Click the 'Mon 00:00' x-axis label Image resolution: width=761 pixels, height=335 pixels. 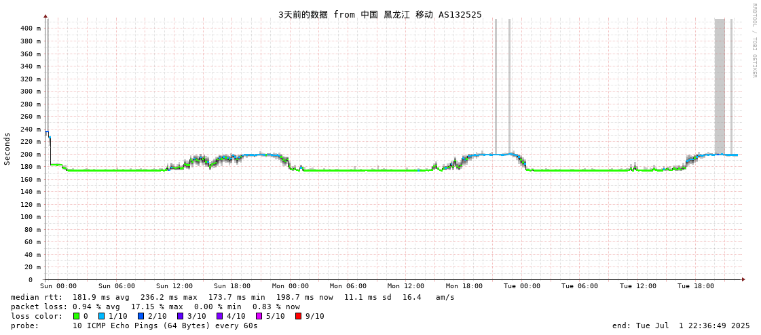click(291, 286)
